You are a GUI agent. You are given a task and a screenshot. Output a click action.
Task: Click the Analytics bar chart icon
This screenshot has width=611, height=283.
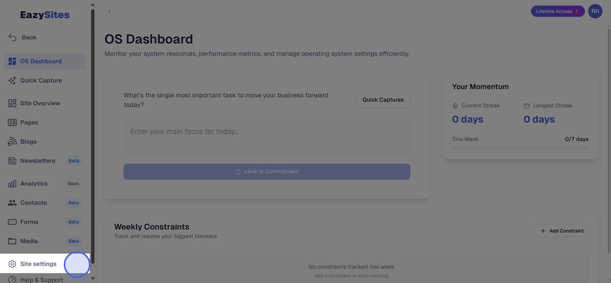click(12, 184)
